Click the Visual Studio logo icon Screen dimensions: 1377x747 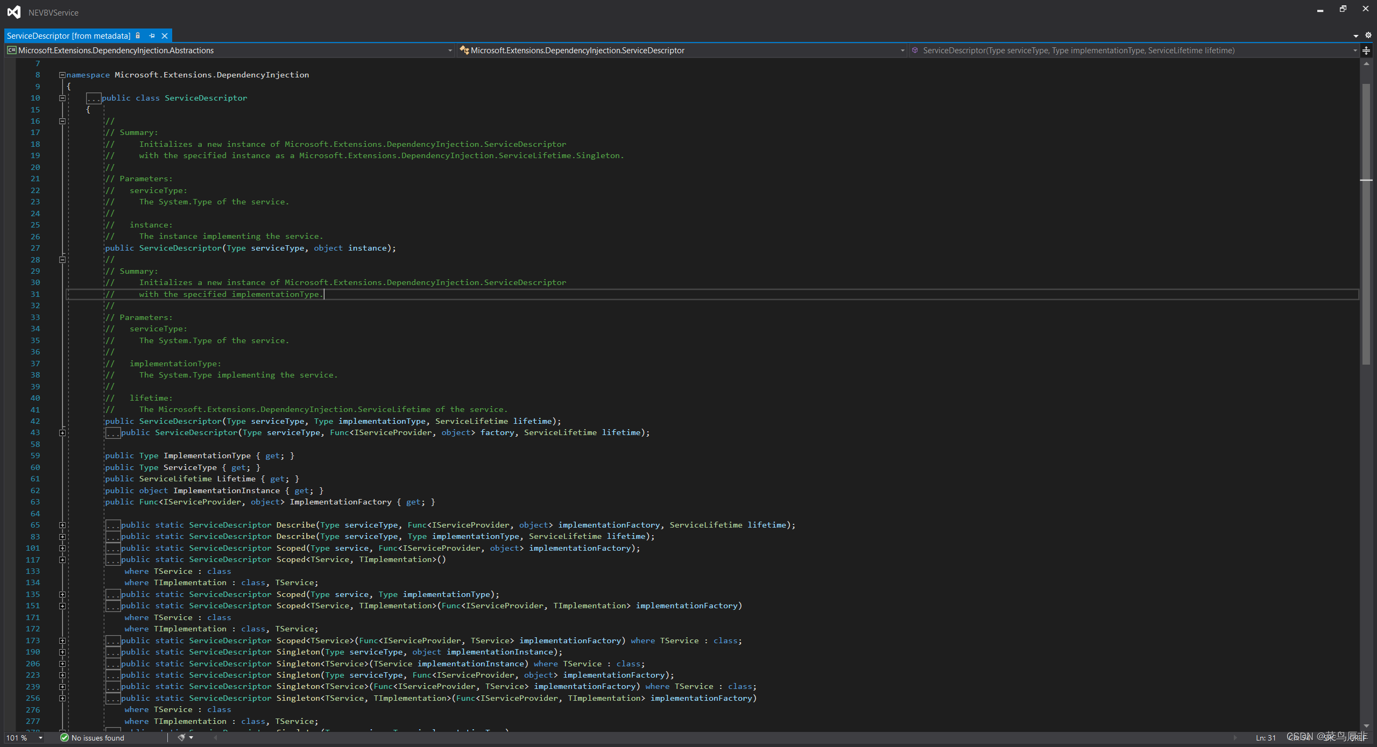click(x=14, y=12)
